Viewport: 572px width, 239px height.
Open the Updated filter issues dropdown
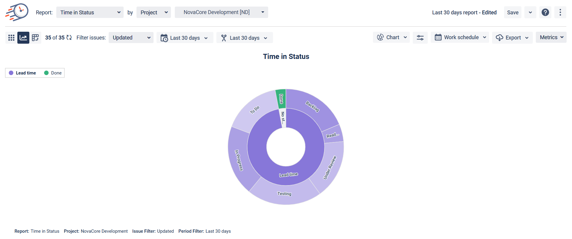131,38
